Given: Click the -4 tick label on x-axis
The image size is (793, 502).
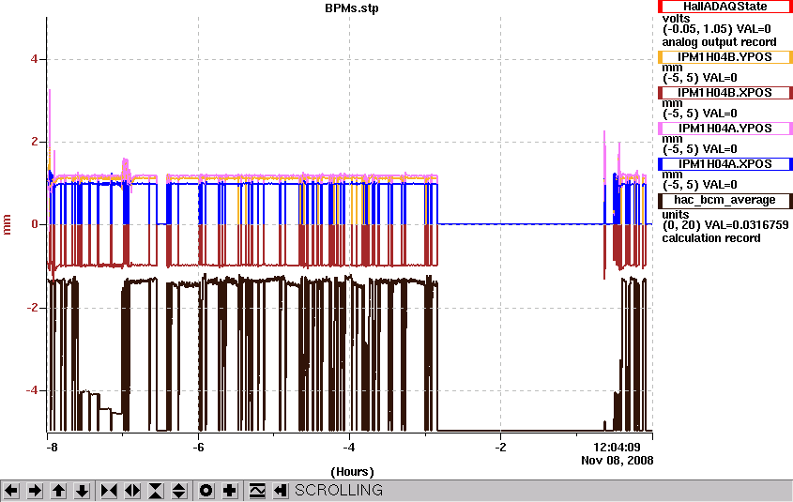Looking at the screenshot, I should tap(349, 448).
